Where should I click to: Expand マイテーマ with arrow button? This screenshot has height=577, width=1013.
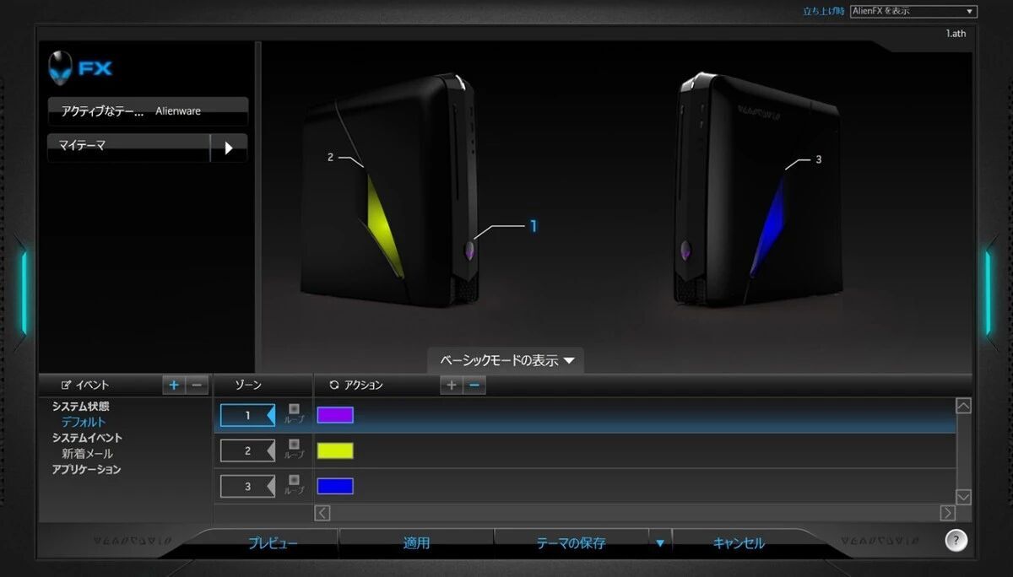click(229, 148)
